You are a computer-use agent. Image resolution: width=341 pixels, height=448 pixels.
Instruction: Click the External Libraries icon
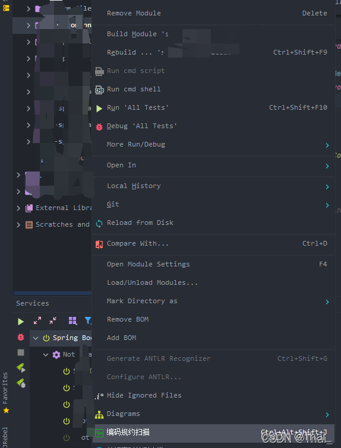tap(29, 208)
